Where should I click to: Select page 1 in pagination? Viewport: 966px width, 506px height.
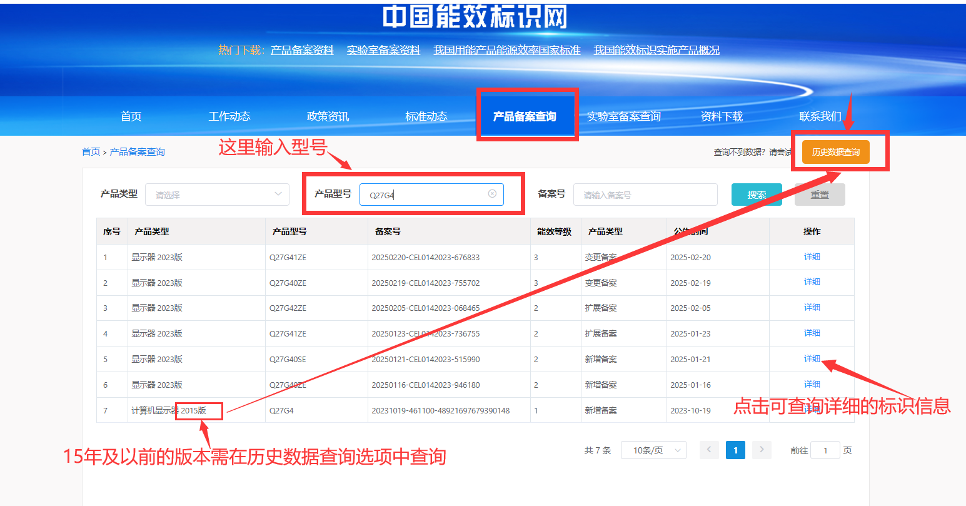coord(735,450)
